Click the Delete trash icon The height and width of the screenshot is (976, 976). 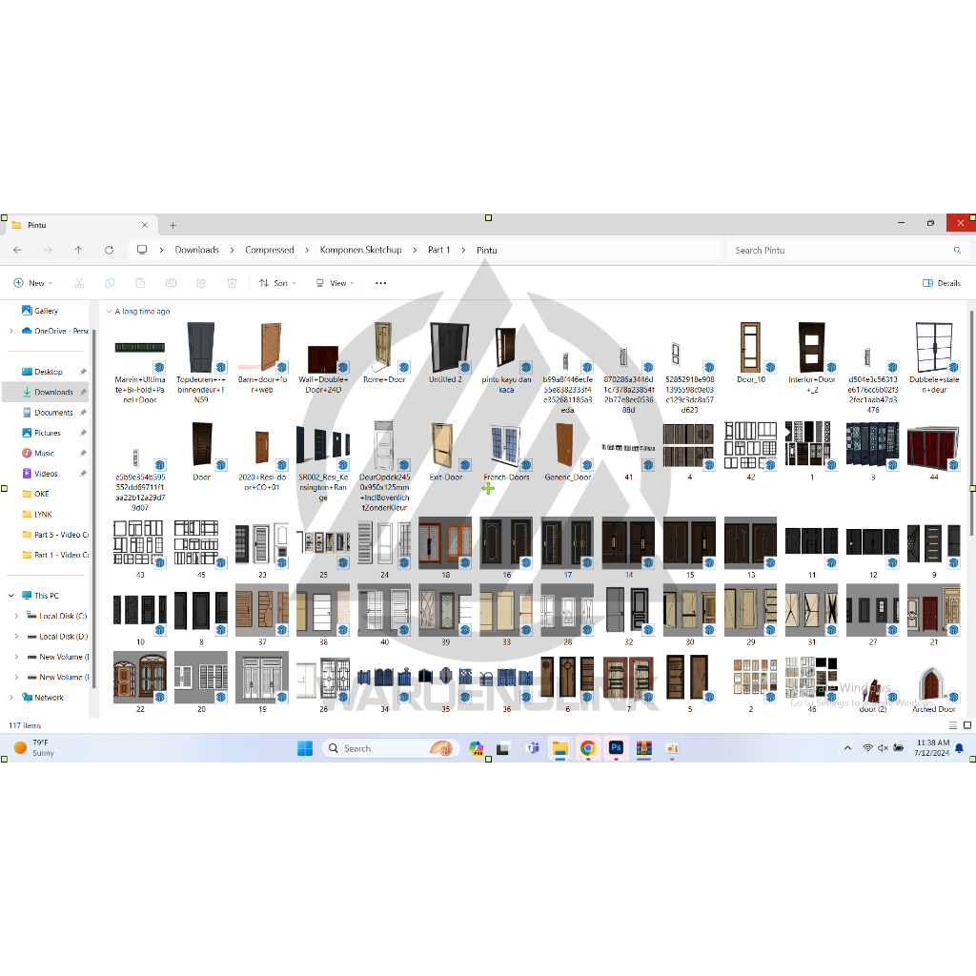pos(232,283)
